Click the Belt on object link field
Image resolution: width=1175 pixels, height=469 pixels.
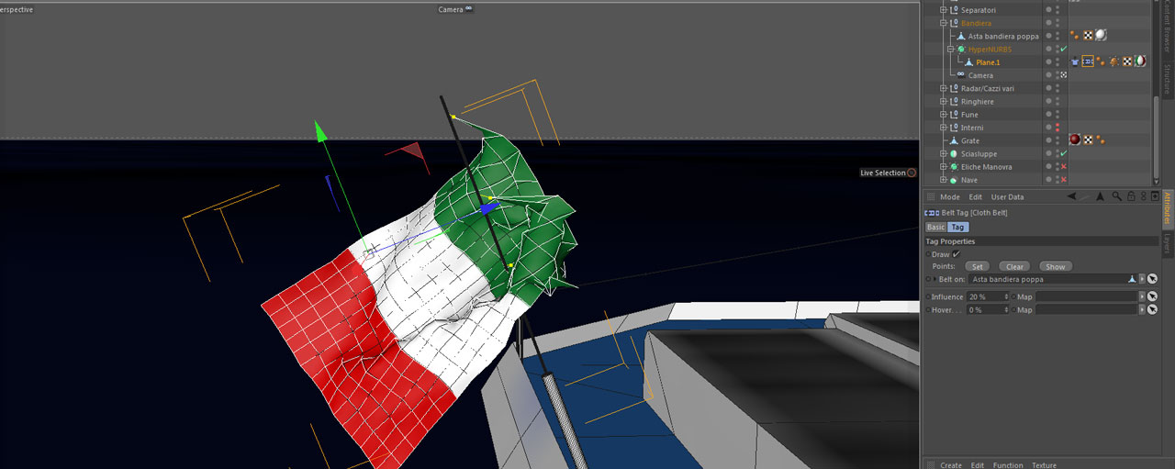point(1053,279)
